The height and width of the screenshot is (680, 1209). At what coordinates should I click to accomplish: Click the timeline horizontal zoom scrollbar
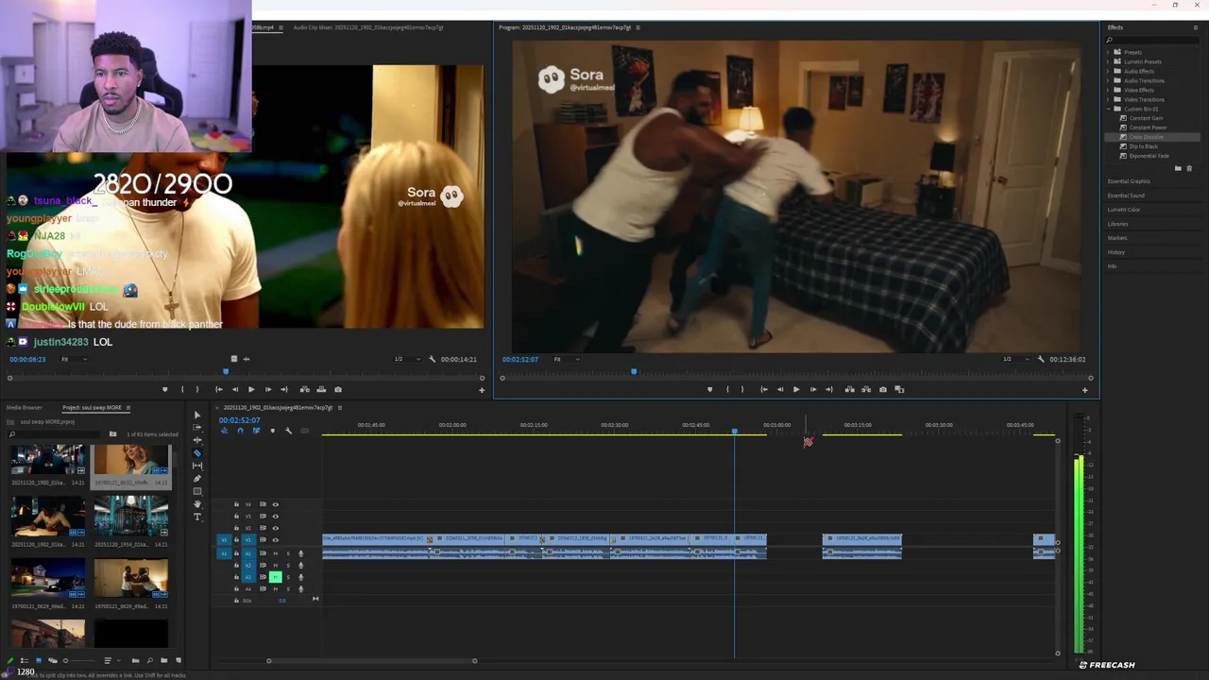point(371,660)
